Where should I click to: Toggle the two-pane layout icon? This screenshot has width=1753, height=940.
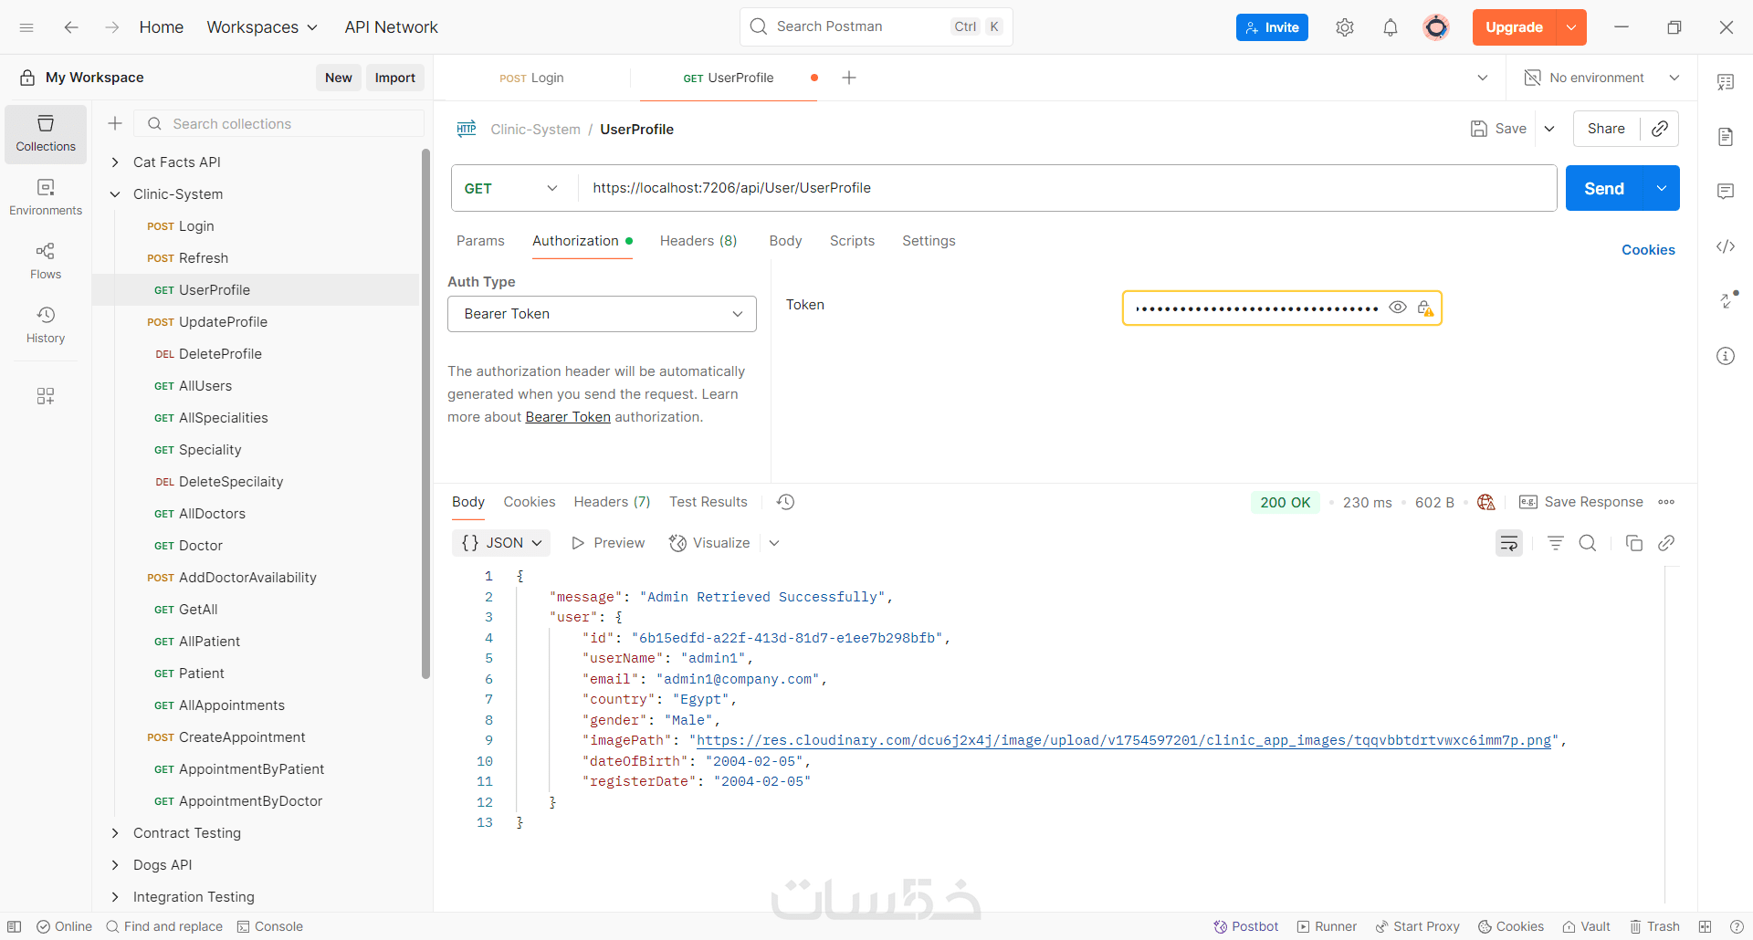pos(1705,926)
